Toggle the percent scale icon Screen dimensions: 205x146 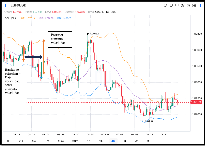coord(188,5)
